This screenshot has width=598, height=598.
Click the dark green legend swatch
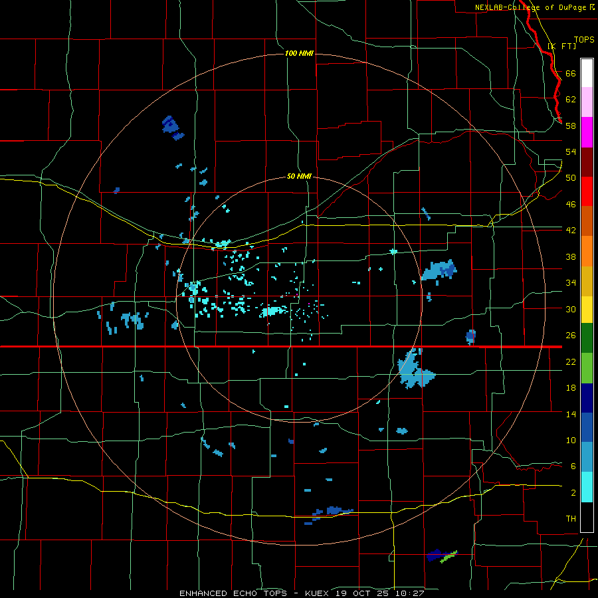(587, 338)
